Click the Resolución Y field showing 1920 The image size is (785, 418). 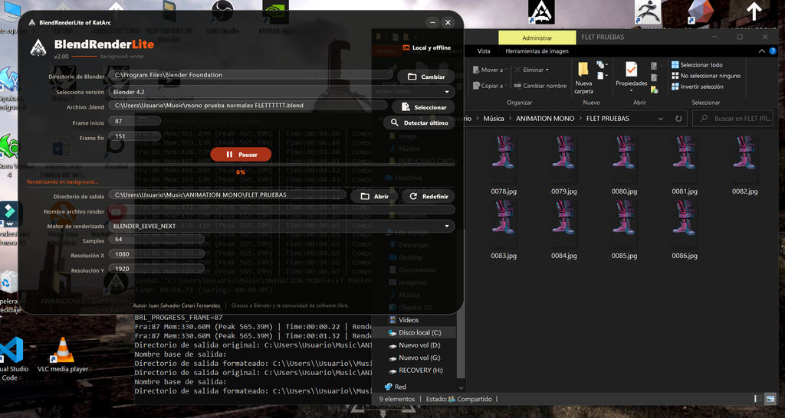[x=156, y=269]
